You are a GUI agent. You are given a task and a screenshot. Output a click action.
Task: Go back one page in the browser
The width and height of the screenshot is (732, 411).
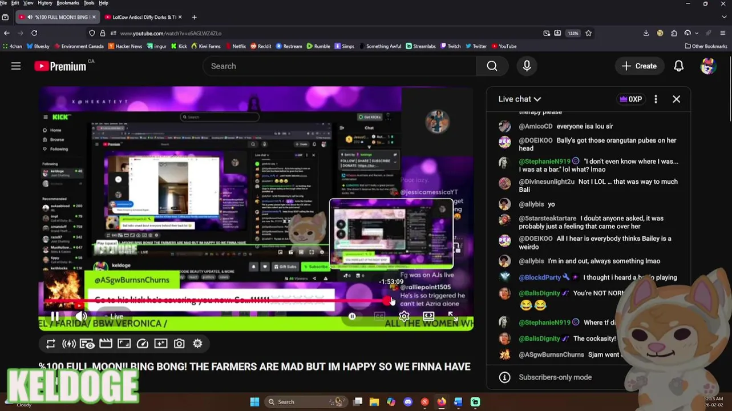pyautogui.click(x=7, y=33)
